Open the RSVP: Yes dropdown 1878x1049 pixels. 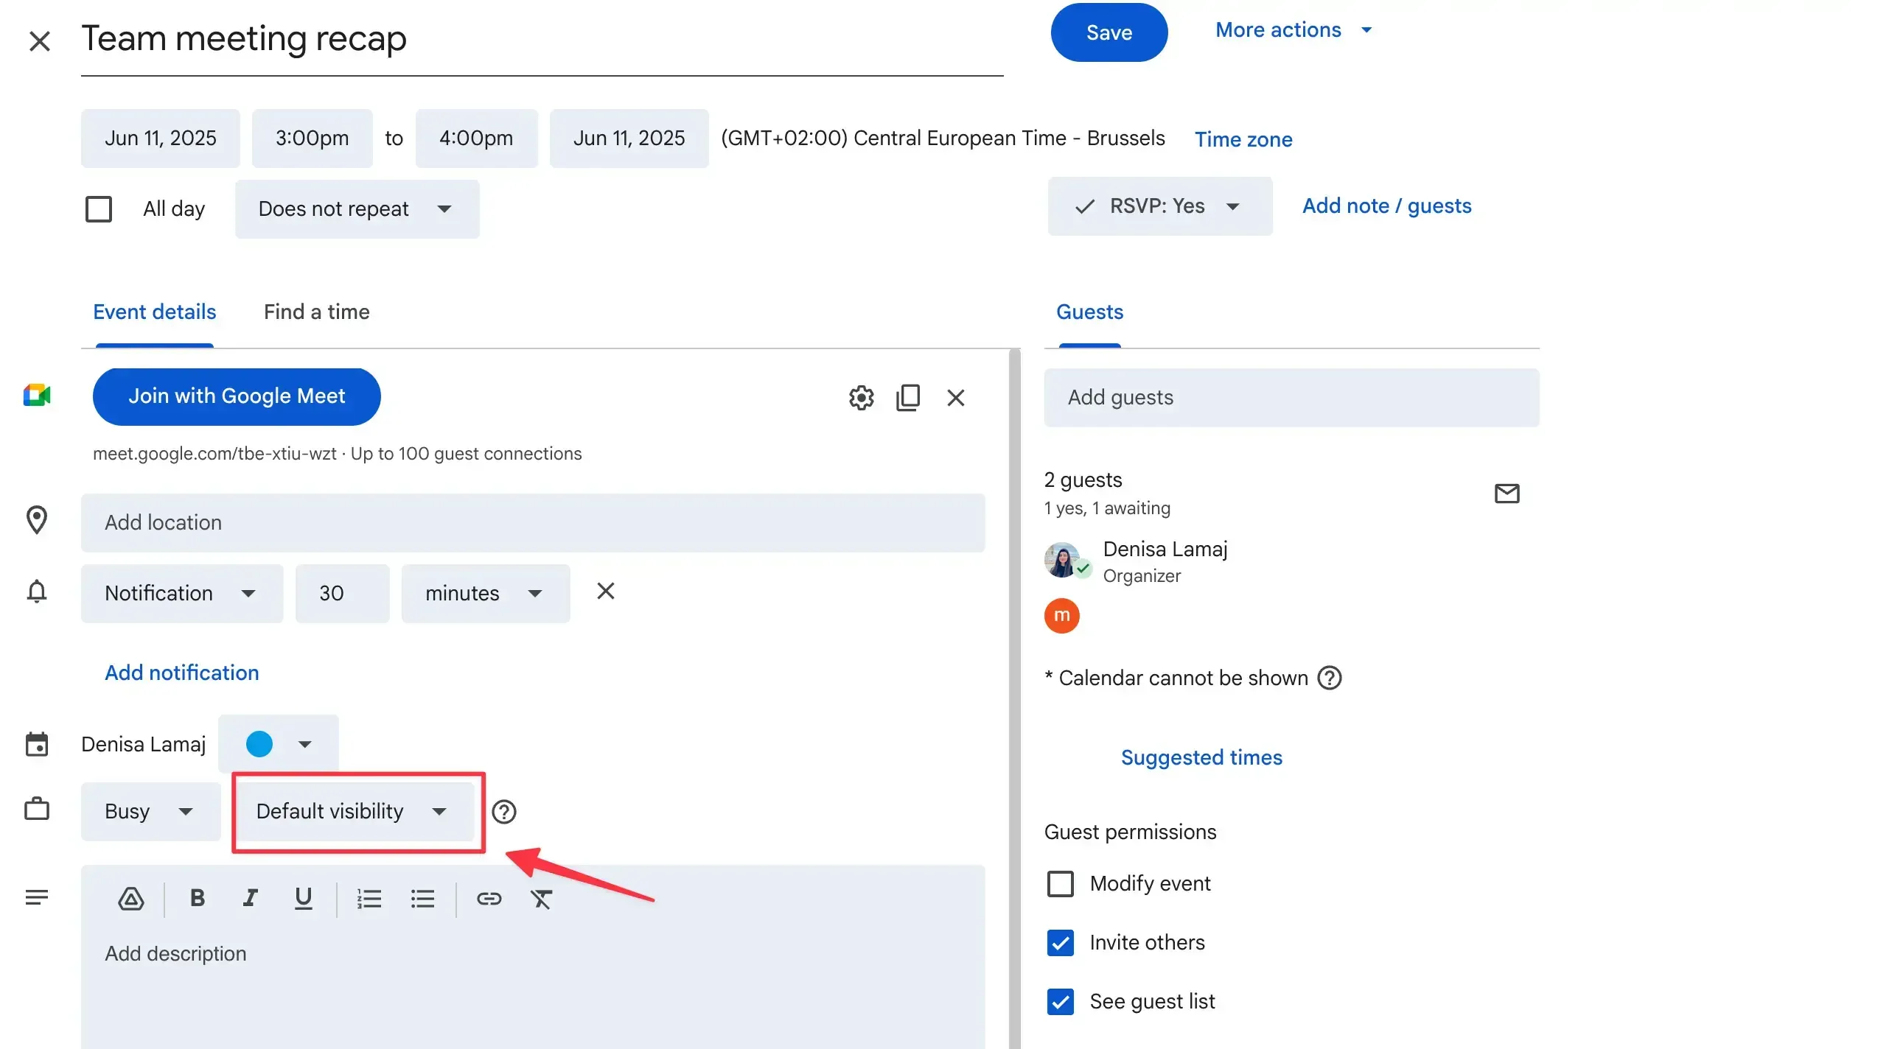pyautogui.click(x=1160, y=206)
